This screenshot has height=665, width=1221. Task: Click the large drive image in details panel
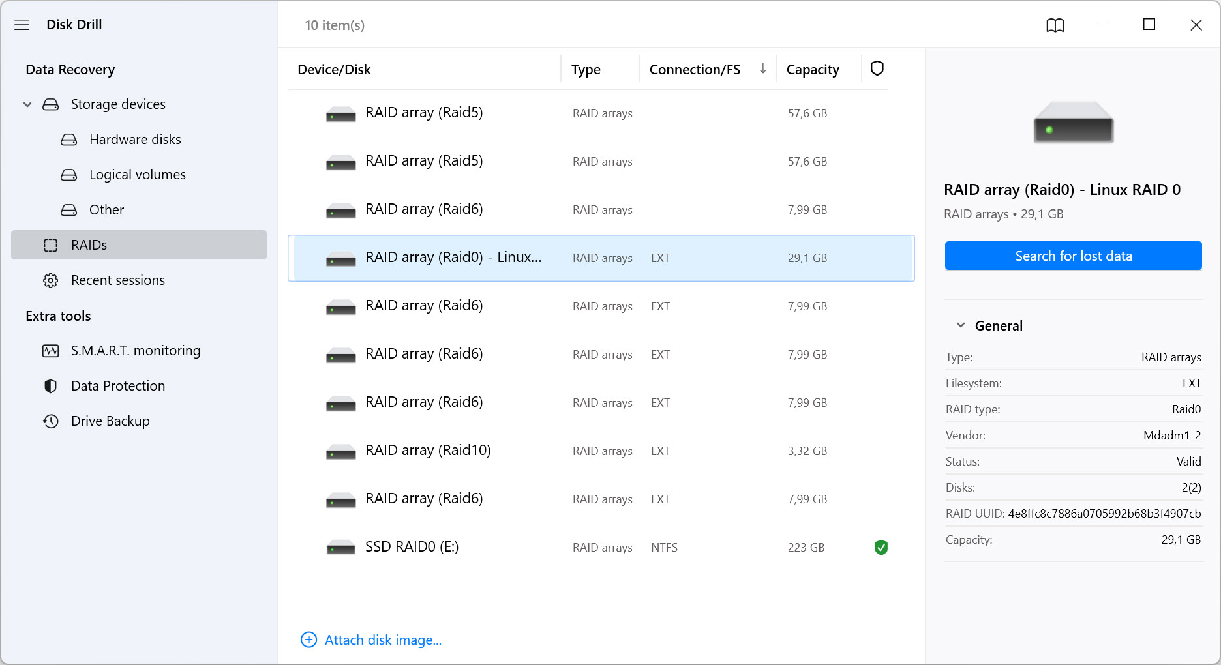click(x=1074, y=122)
